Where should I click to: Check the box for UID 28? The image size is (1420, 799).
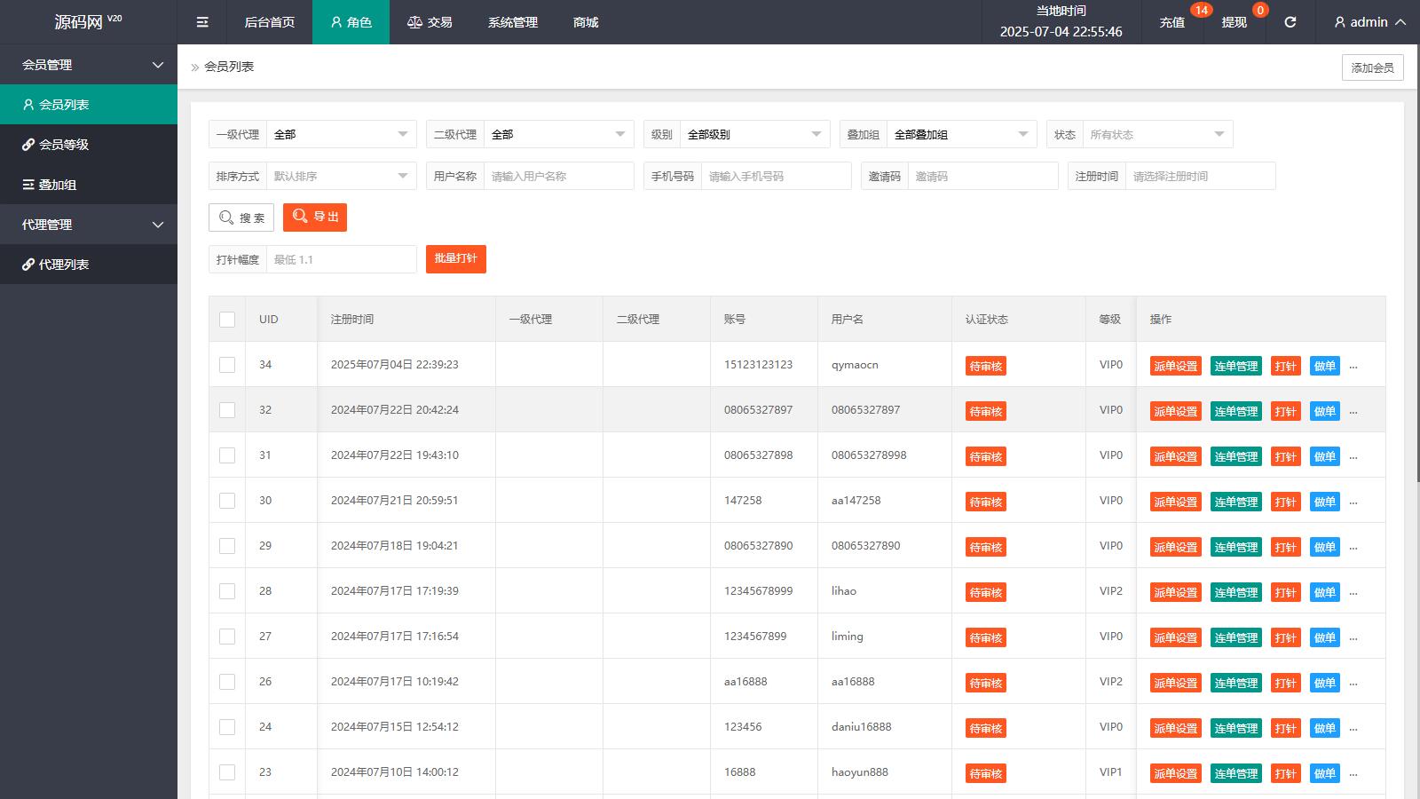click(227, 591)
